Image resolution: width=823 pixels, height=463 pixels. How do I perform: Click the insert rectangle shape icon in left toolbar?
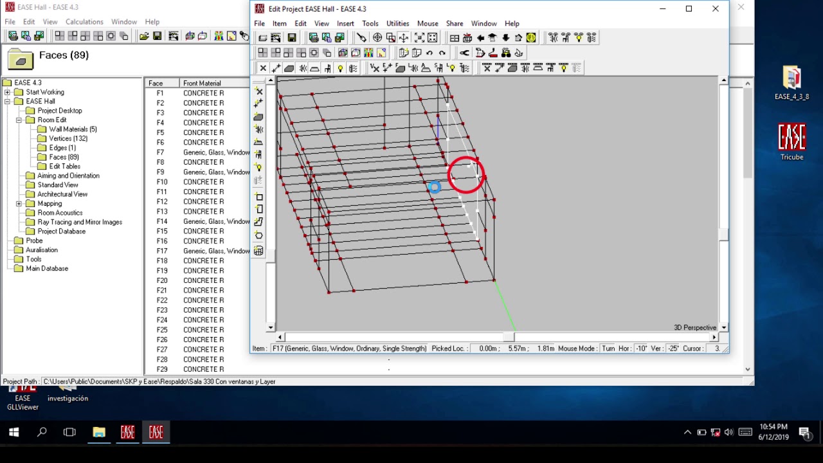point(258,197)
